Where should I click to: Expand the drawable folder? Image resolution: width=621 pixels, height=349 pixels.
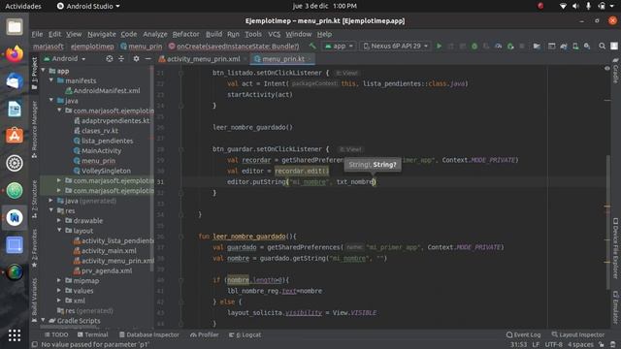59,220
